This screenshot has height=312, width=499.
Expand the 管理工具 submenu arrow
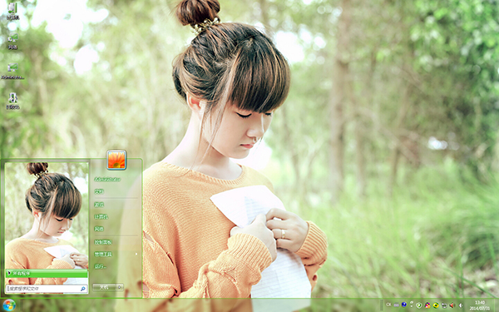pos(136,254)
